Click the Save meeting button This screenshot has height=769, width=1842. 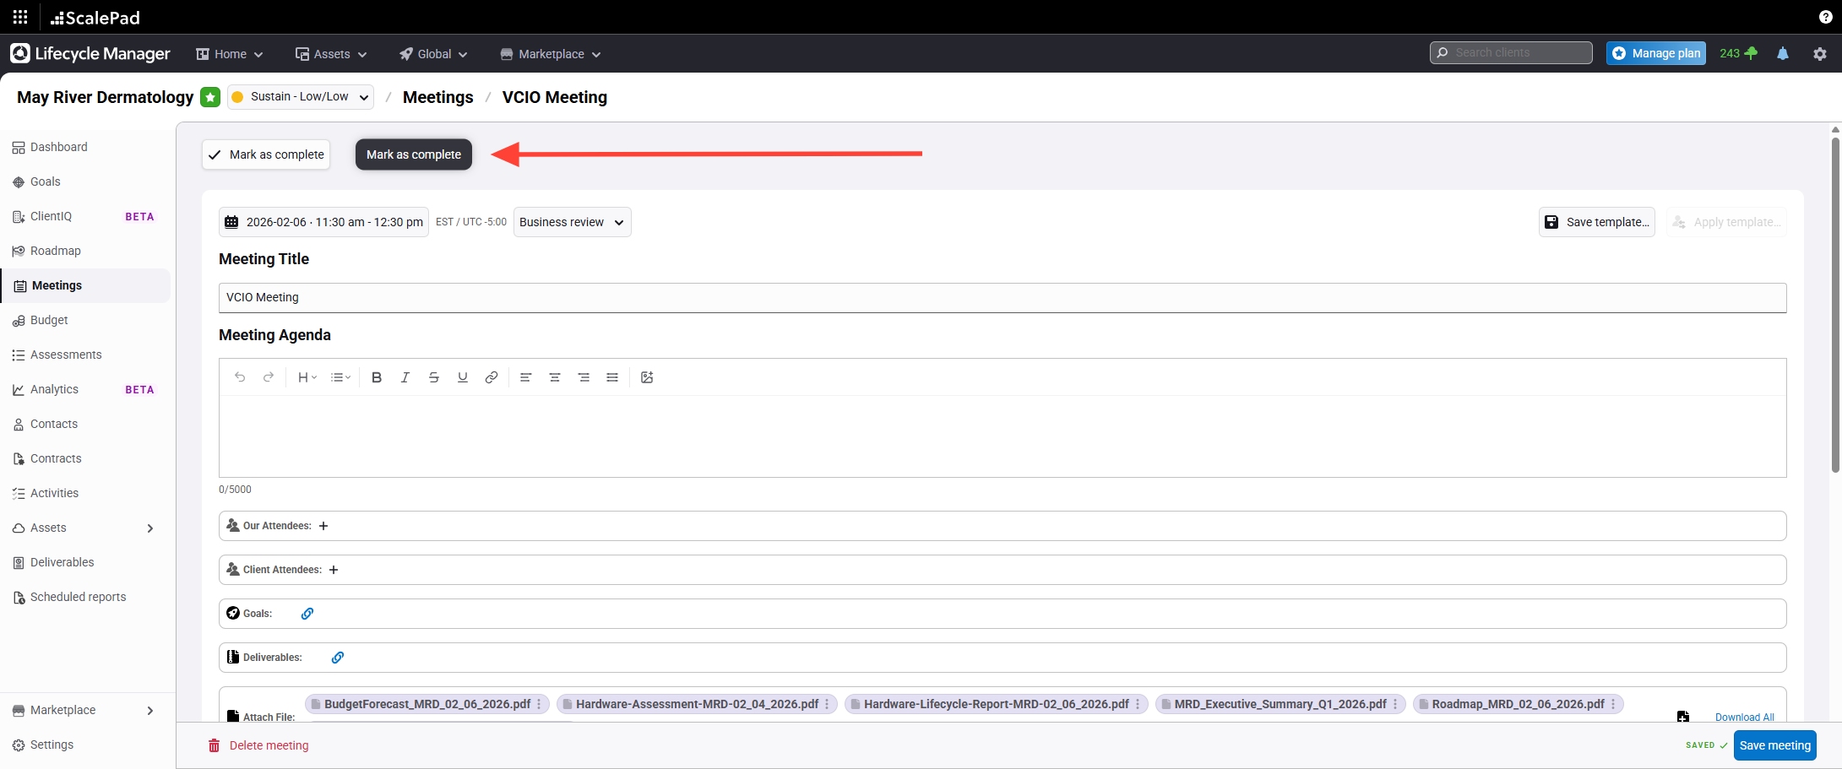(1774, 745)
